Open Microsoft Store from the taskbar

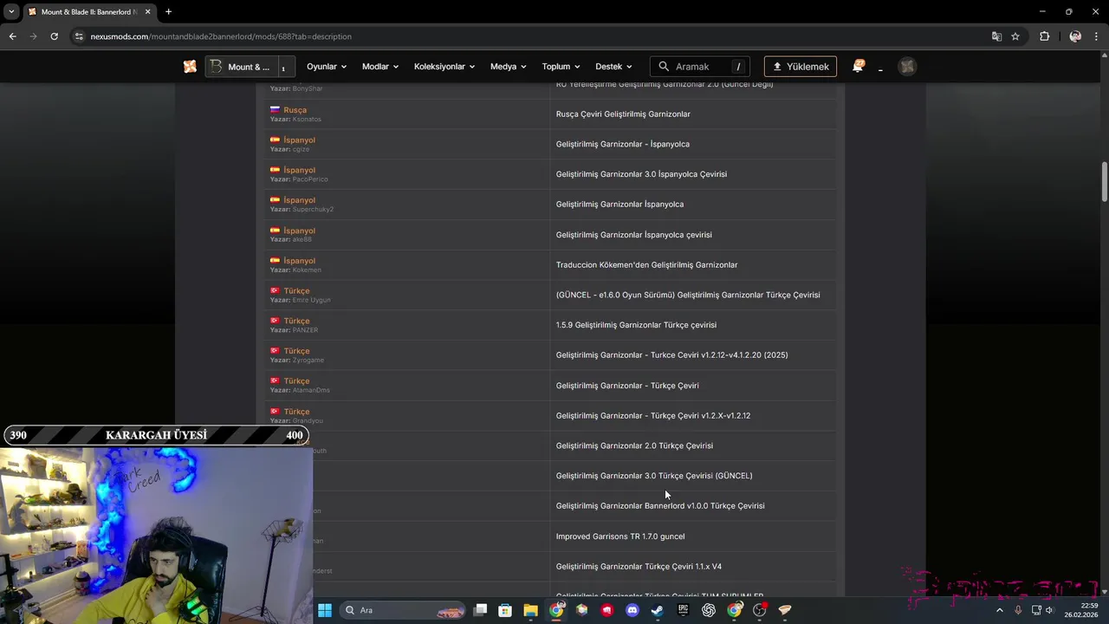(x=505, y=610)
